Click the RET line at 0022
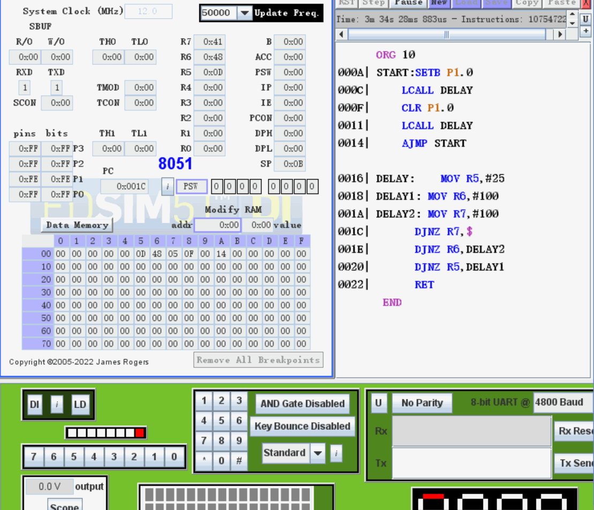This screenshot has height=510, width=594. click(x=424, y=285)
